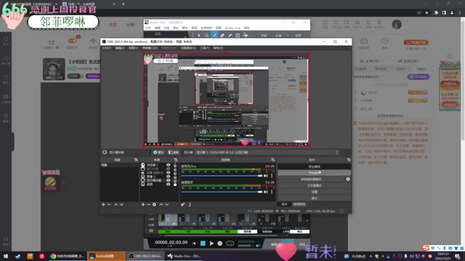The image size is (465, 261).
Task: Click the Record button in Studio One transport
Action: 220,243
